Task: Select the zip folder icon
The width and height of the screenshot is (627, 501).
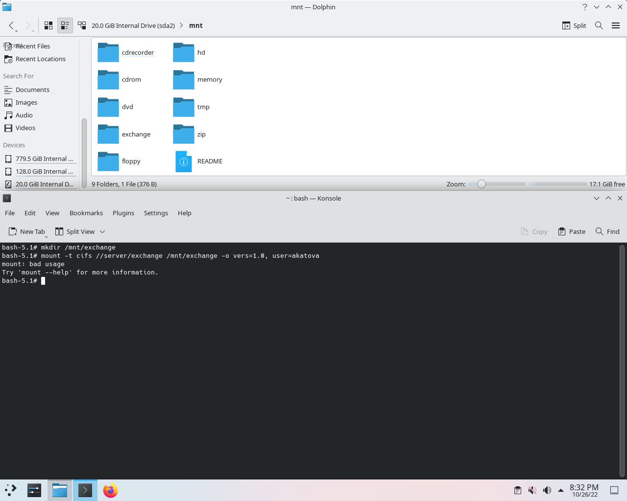Action: (x=184, y=134)
